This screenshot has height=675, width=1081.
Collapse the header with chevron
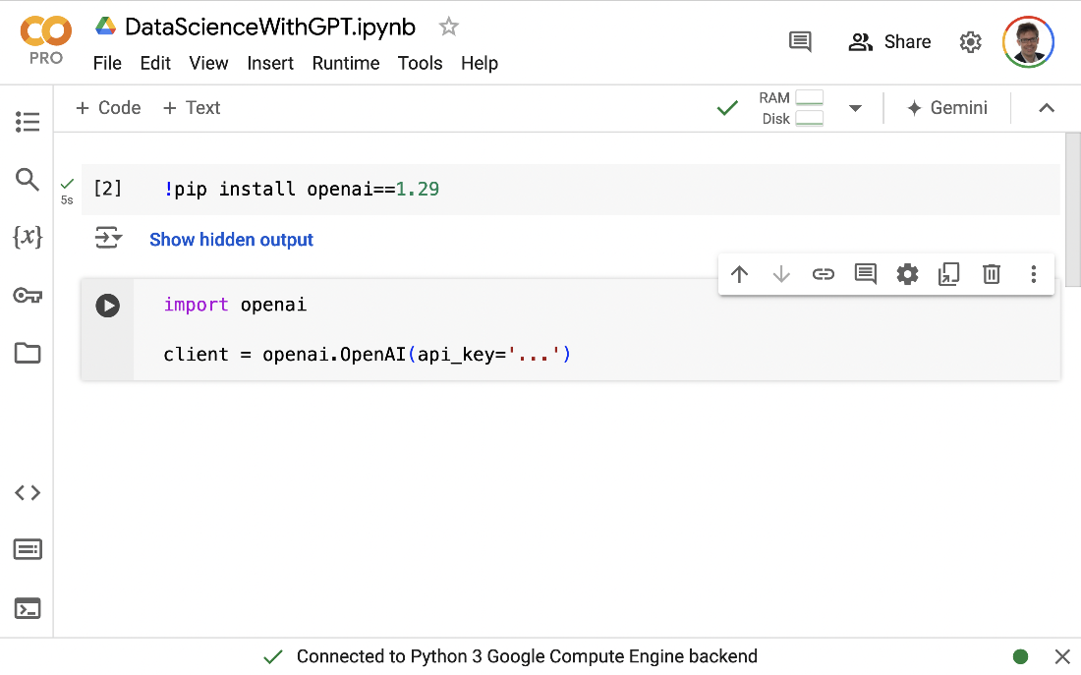[x=1047, y=108]
